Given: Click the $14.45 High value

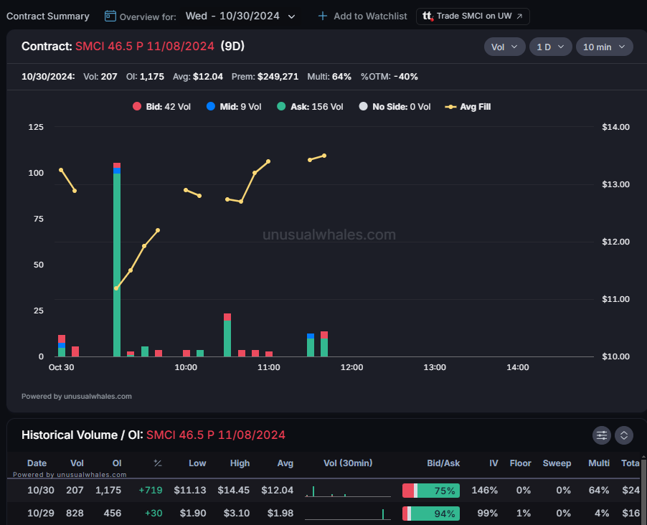Looking at the screenshot, I should (x=234, y=491).
